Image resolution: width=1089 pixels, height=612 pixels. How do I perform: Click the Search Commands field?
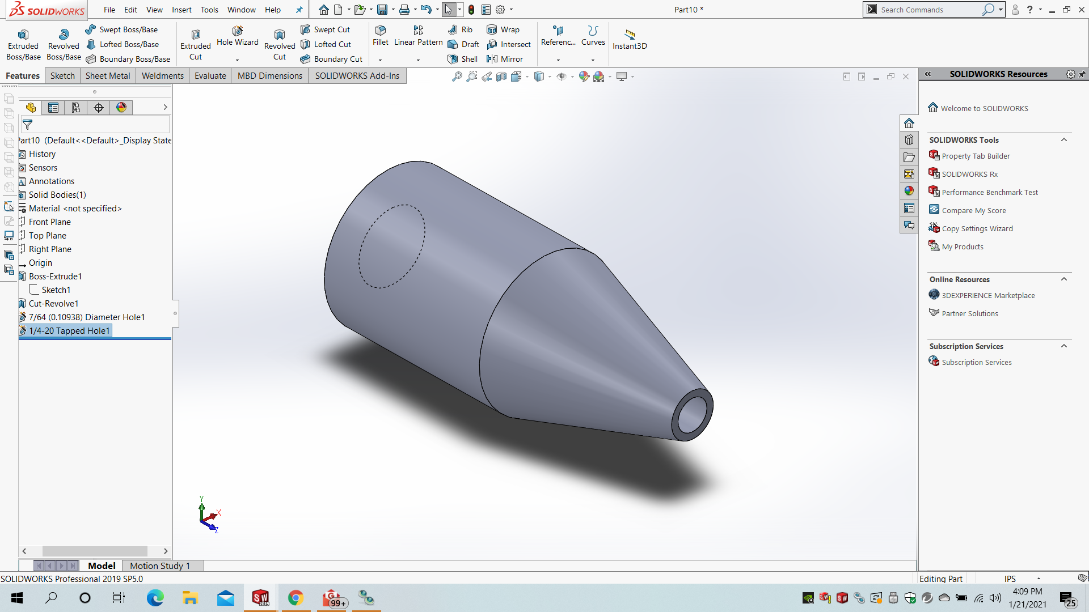tap(930, 10)
